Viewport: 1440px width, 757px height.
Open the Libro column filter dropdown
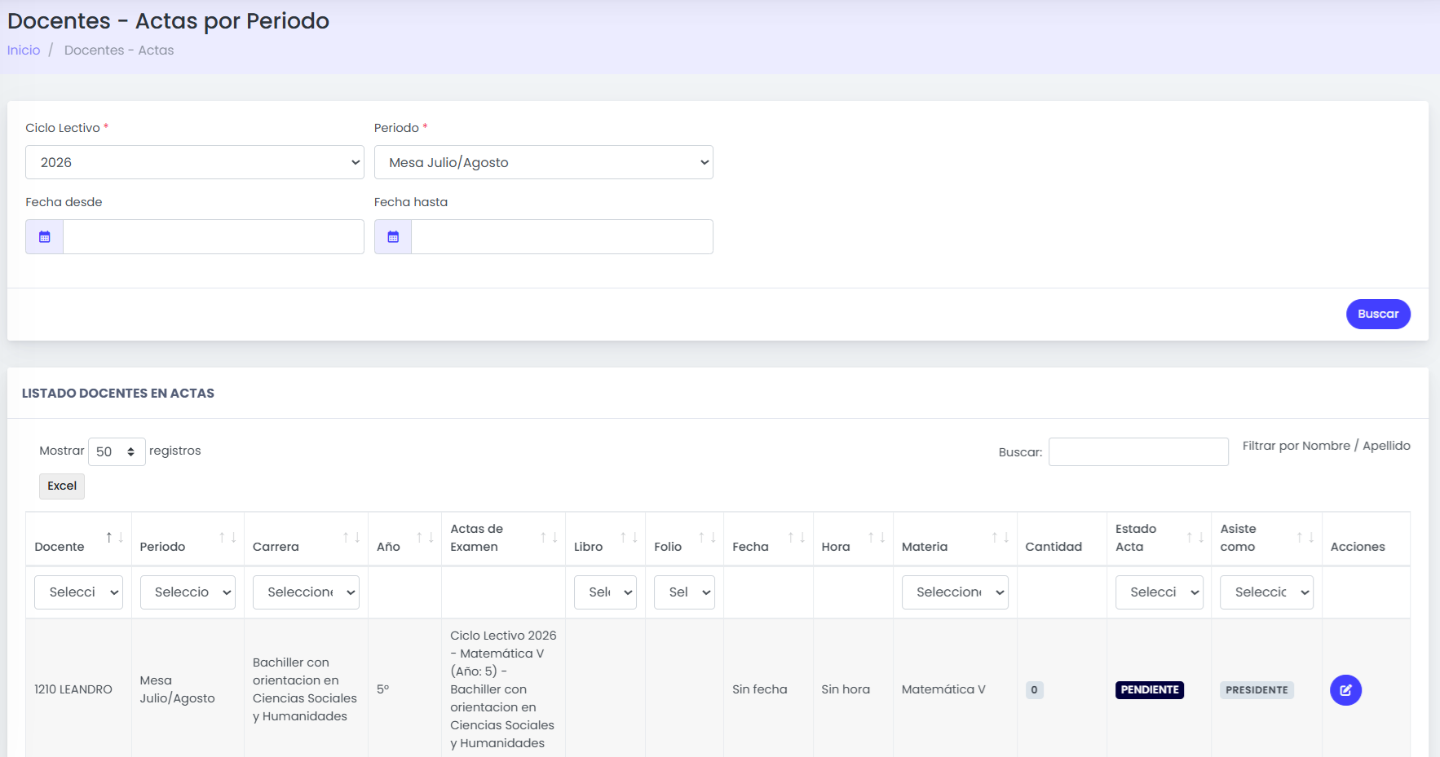605,592
